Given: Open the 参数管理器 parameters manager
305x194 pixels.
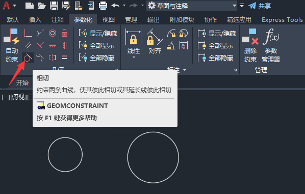Looking at the screenshot, I should (x=271, y=45).
